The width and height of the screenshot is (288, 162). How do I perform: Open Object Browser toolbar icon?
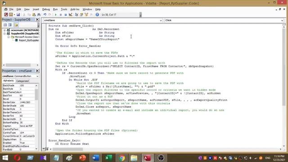coord(86,14)
